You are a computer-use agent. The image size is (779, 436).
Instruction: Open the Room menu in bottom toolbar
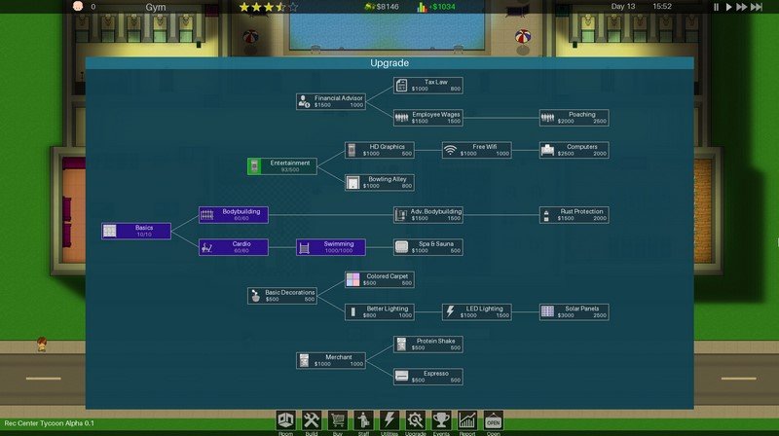pos(287,419)
